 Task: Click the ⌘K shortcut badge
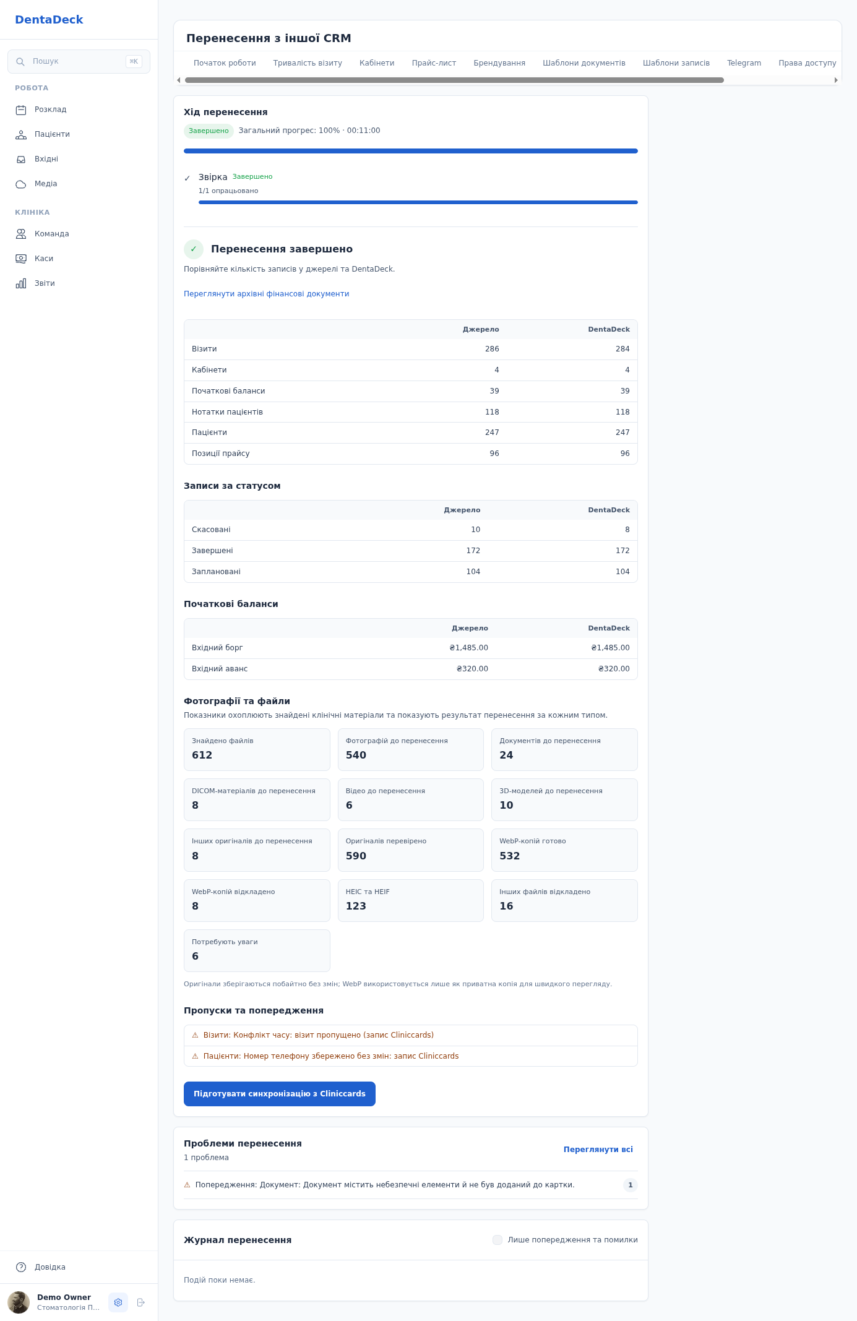pos(134,61)
